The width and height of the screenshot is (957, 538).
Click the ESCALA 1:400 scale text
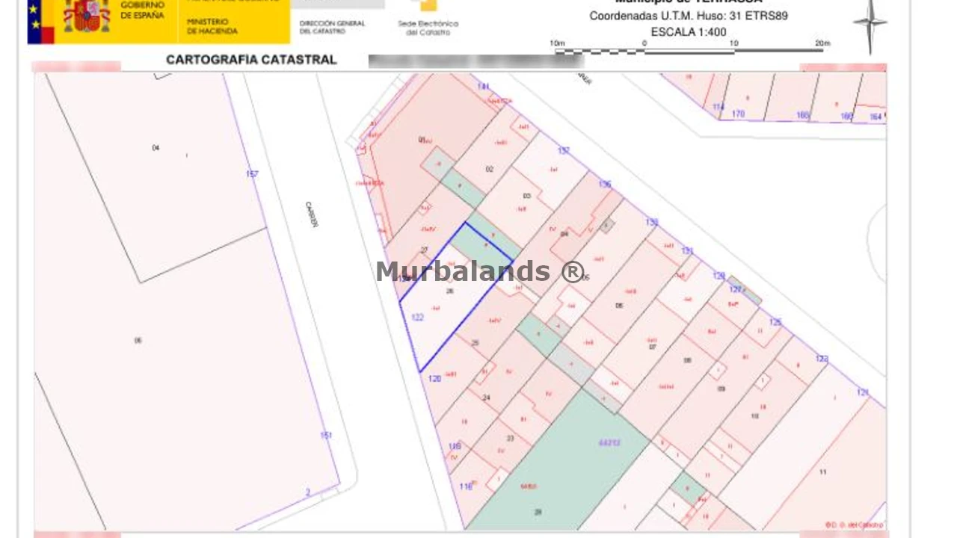click(x=688, y=32)
